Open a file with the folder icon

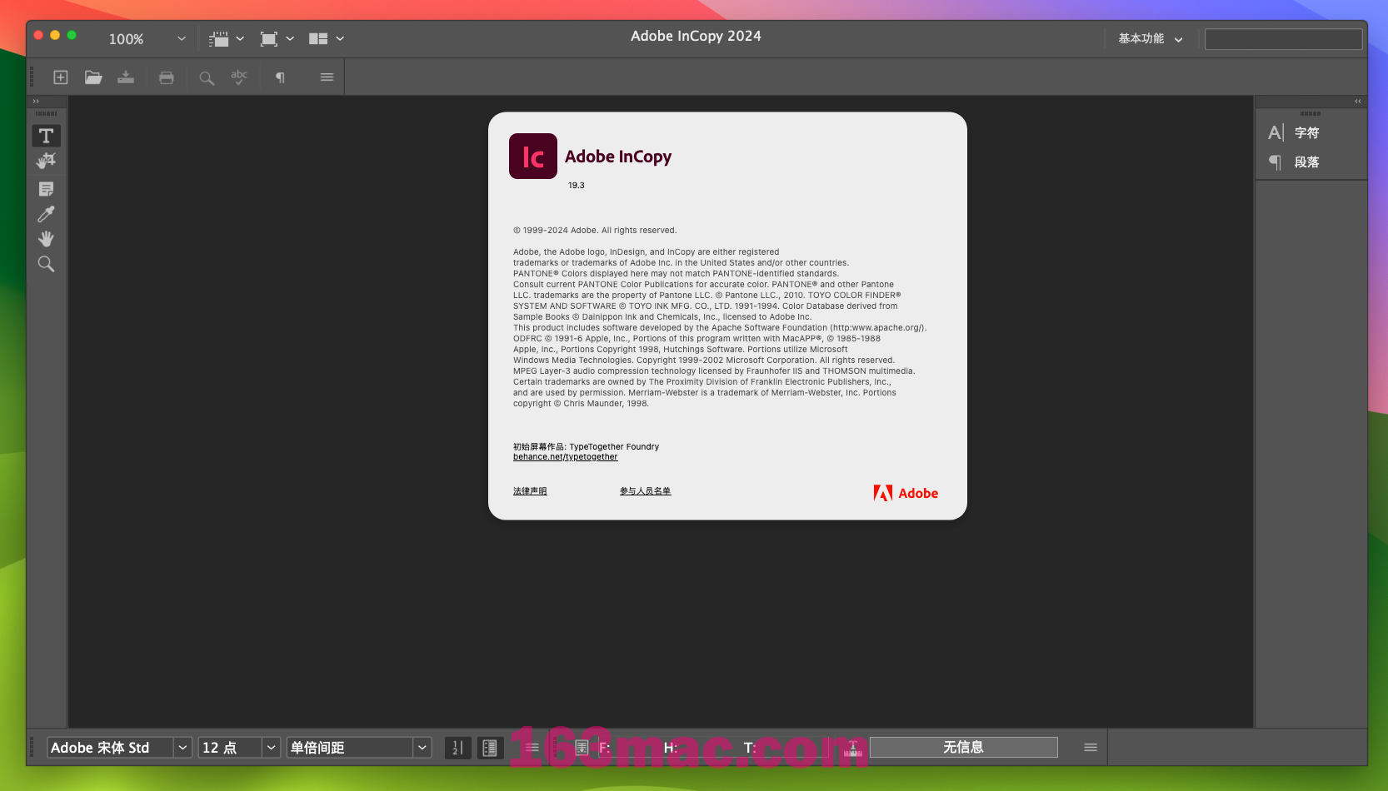tap(93, 77)
